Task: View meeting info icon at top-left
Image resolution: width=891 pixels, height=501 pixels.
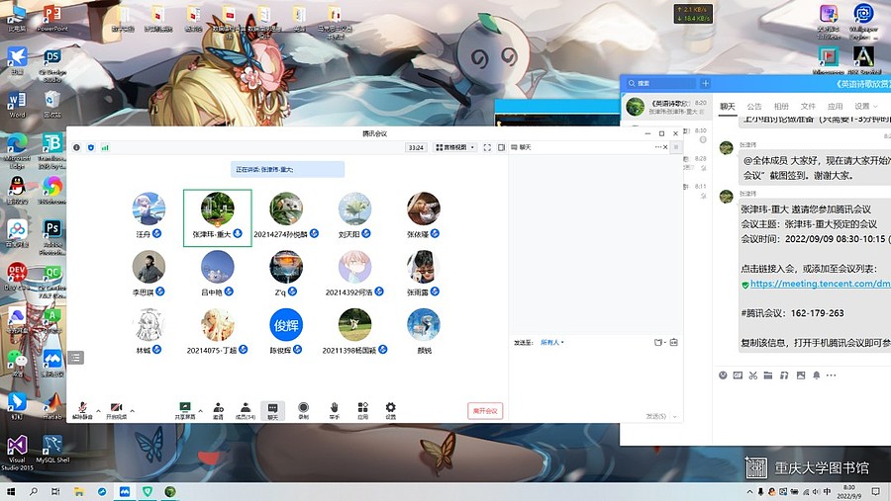Action: point(76,147)
